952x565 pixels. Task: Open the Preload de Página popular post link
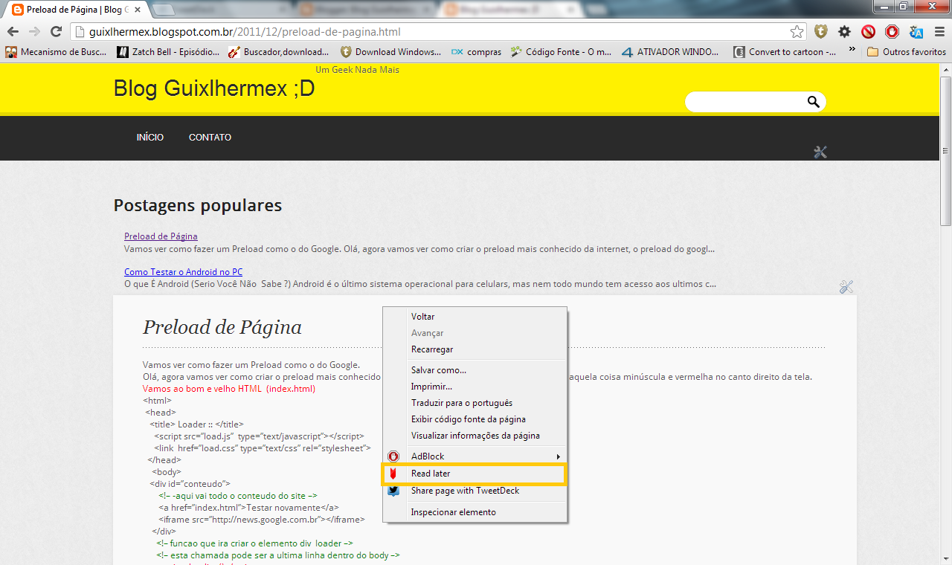click(x=161, y=236)
